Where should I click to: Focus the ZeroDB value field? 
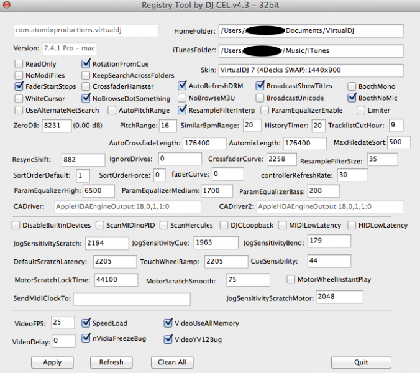[57, 126]
